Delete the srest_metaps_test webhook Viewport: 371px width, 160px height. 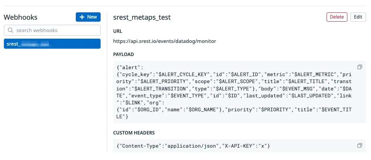tap(337, 17)
